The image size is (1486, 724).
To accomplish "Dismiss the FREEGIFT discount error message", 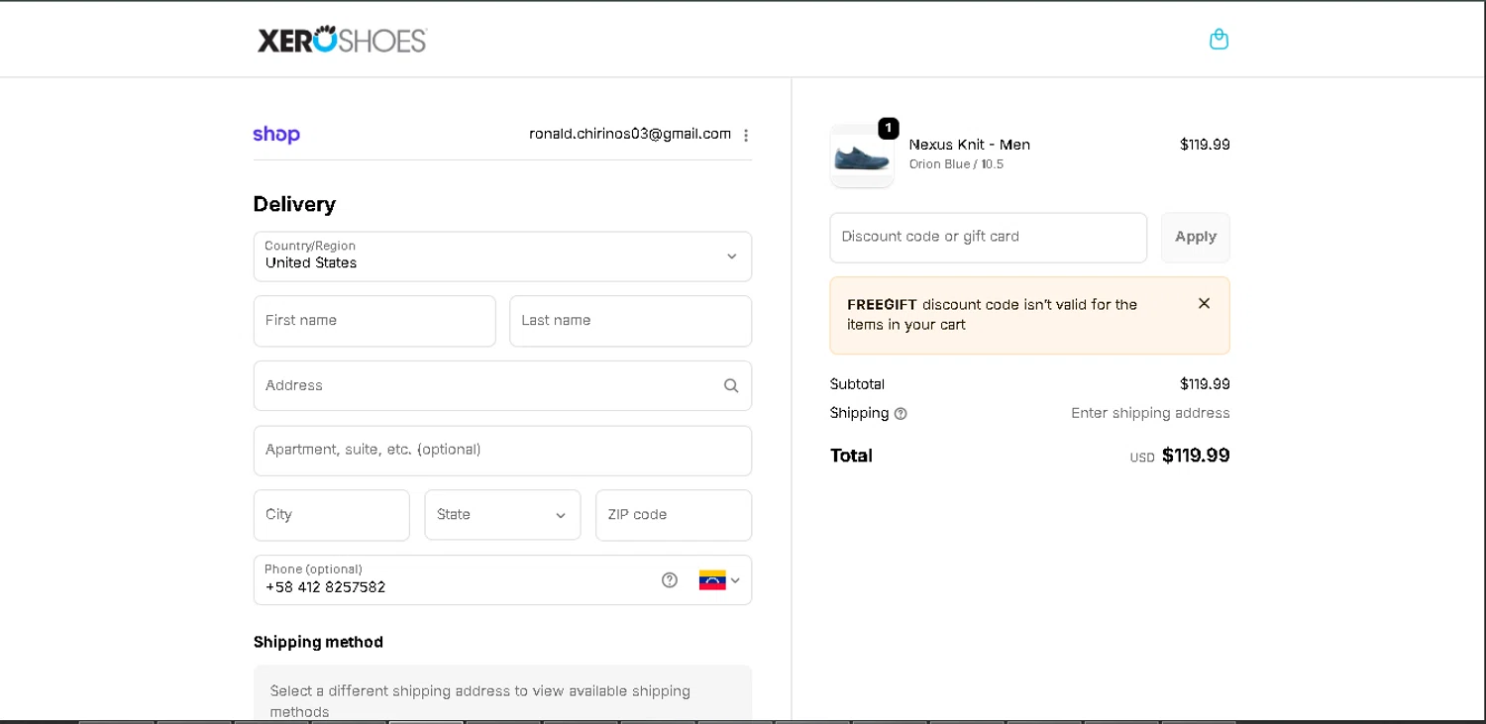I will pos(1204,304).
